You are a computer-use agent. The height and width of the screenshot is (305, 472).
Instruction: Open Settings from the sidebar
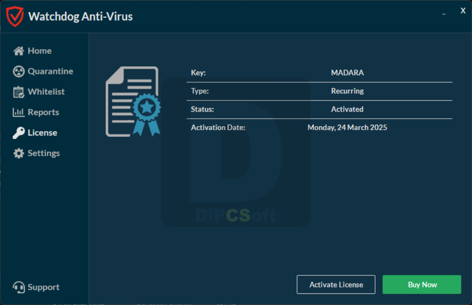(44, 153)
